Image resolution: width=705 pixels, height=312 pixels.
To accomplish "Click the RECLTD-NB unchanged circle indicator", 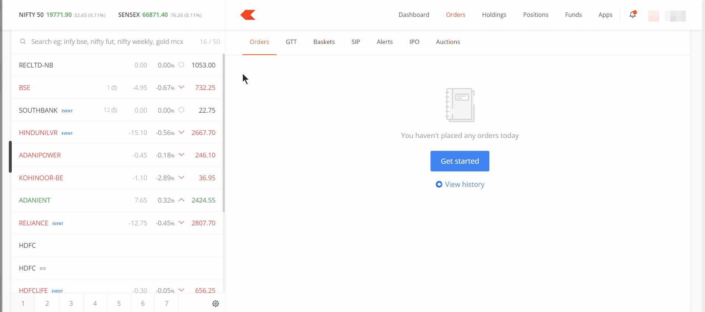I will pyautogui.click(x=181, y=65).
